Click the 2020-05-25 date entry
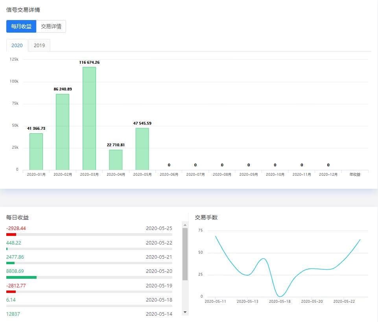Viewport: 378px width, 322px height. (x=159, y=228)
